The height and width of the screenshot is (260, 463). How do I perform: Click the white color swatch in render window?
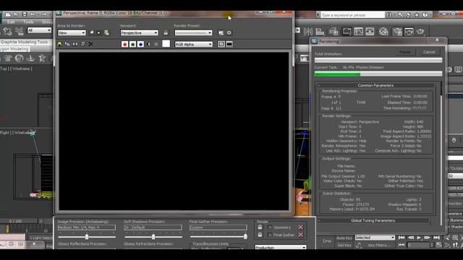[166, 44]
